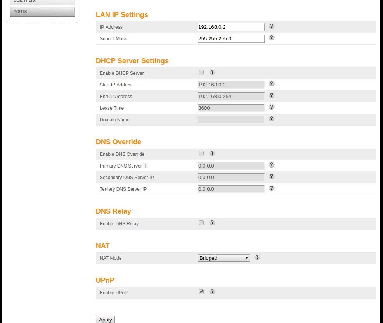Click the Secondary DNS Server IP field
Viewport: 383px width, 323px height.
point(231,178)
